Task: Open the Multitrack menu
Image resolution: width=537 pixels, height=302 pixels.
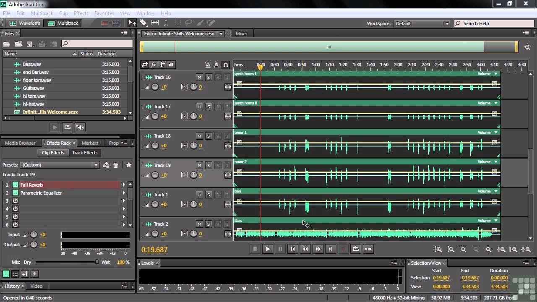Action: click(x=42, y=13)
